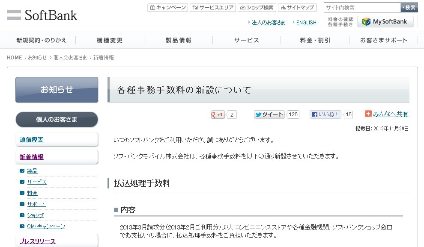Open the サービス sidebar sub-link
The image size is (424, 247).
pyautogui.click(x=37, y=182)
